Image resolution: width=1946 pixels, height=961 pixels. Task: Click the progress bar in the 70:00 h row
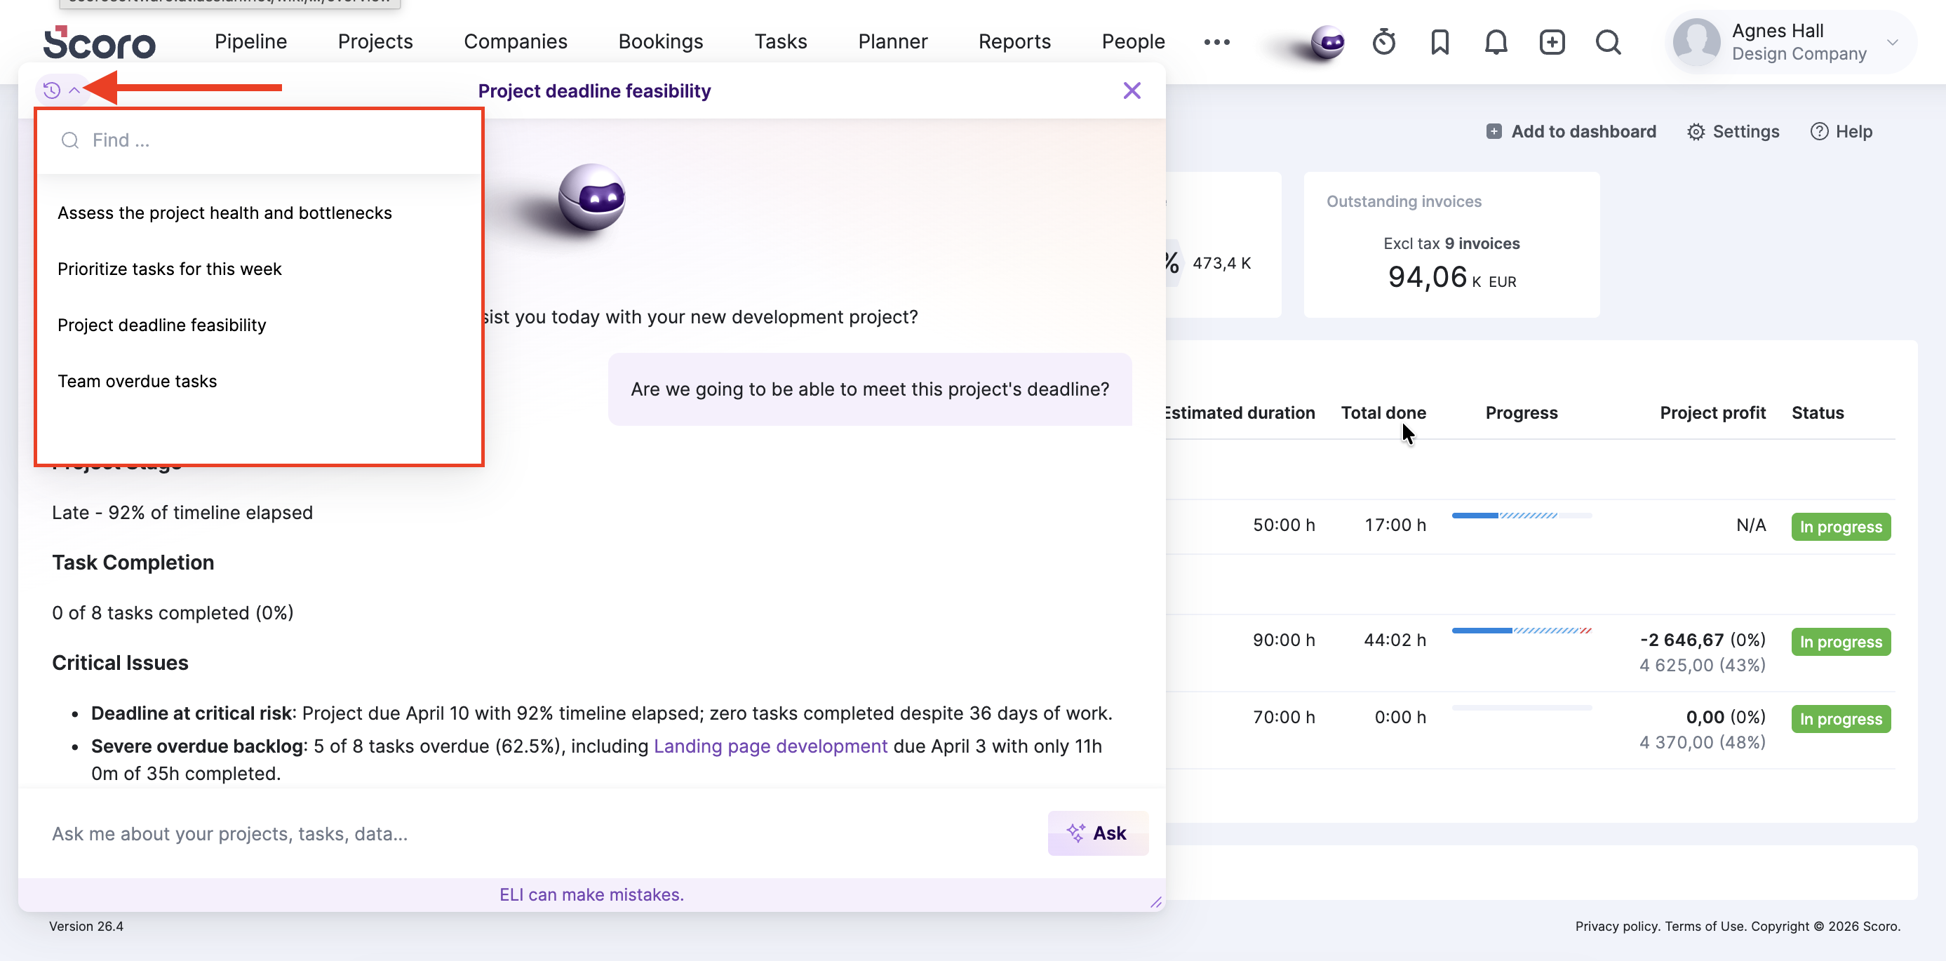(x=1522, y=707)
